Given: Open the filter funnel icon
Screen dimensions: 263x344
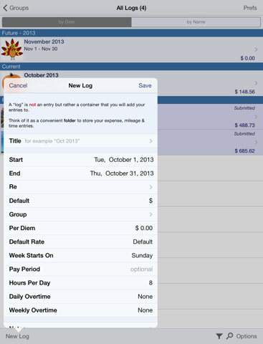Looking at the screenshot, I should [x=219, y=336].
